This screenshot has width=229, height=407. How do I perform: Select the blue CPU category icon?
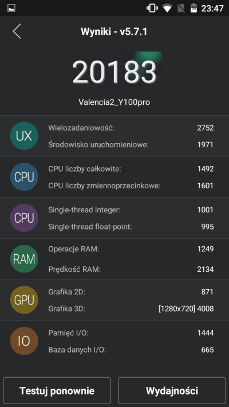pyautogui.click(x=24, y=177)
